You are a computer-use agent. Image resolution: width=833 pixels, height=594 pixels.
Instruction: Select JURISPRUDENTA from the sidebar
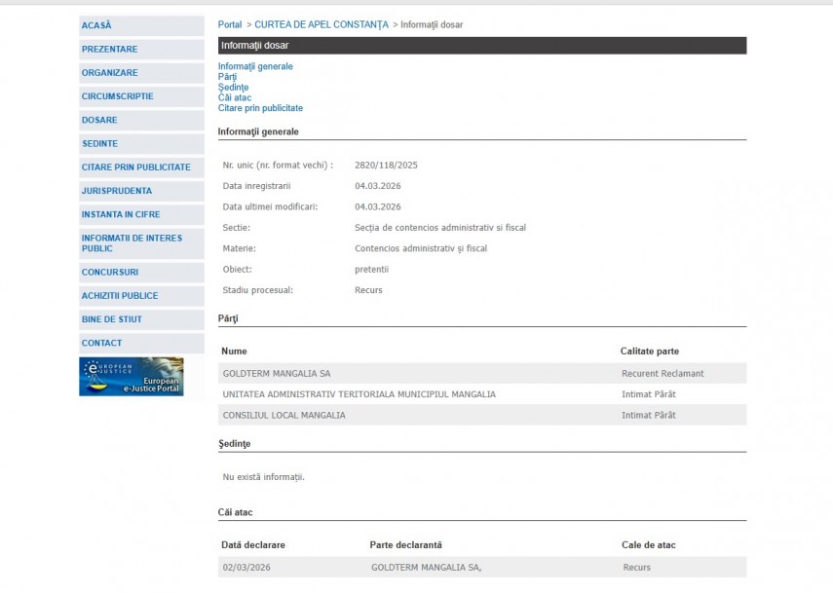(117, 191)
